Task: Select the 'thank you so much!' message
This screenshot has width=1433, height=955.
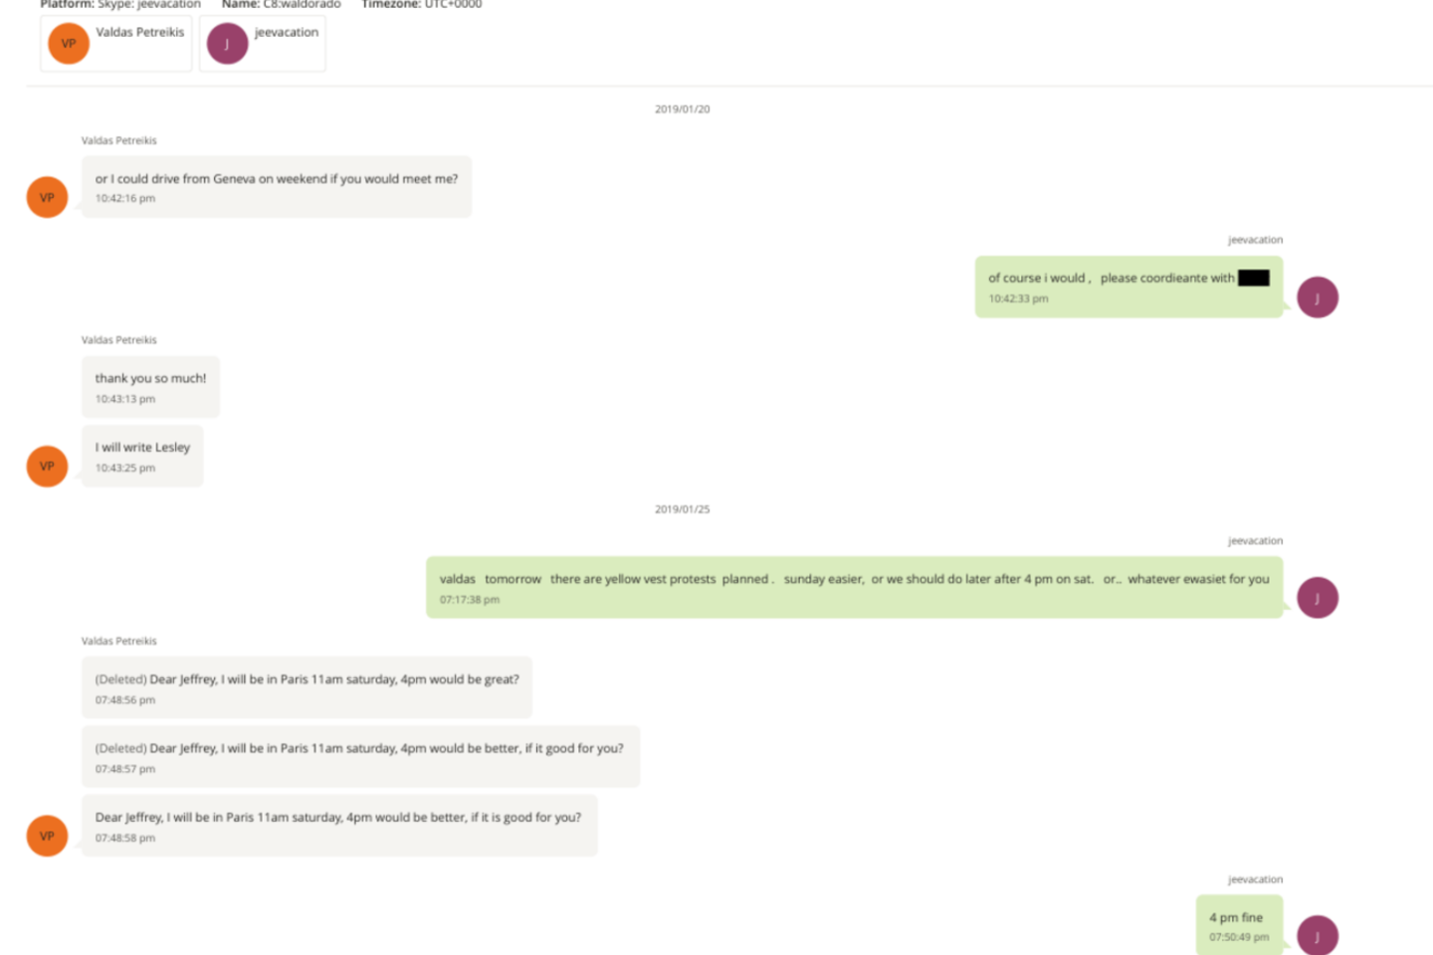Action: 150,387
